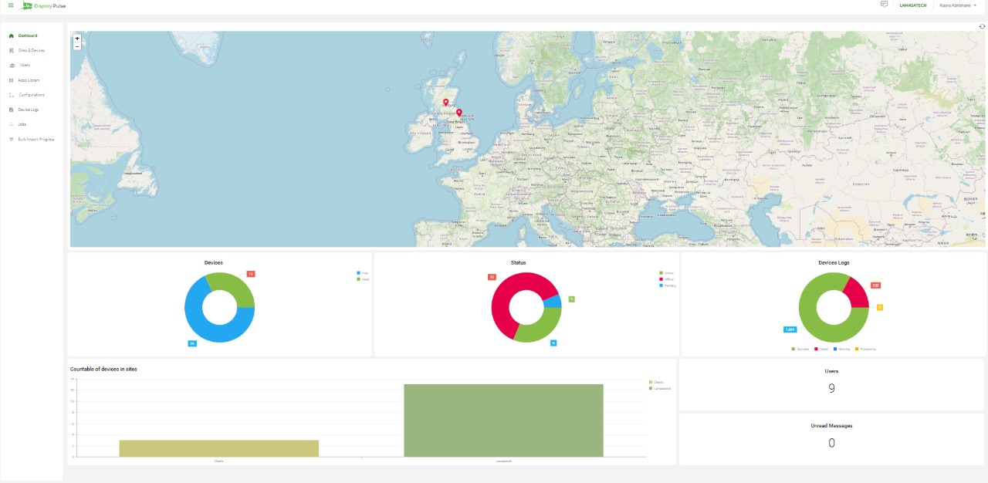
Task: Open the Users count card
Action: [x=831, y=383]
